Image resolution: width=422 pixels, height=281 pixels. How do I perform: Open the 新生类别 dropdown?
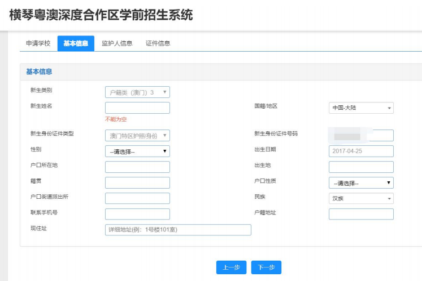pos(137,92)
